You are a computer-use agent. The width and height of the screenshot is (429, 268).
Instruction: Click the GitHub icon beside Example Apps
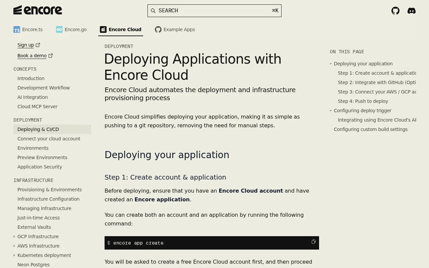click(x=158, y=29)
